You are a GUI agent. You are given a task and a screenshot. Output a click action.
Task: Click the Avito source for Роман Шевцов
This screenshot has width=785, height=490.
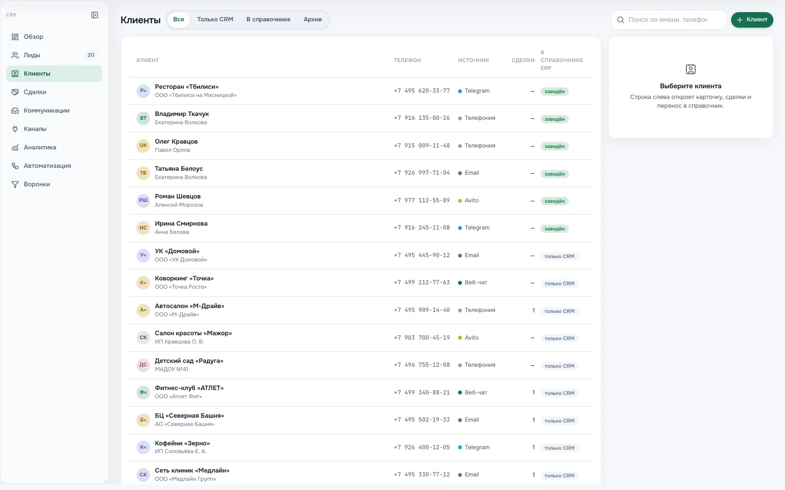468,201
